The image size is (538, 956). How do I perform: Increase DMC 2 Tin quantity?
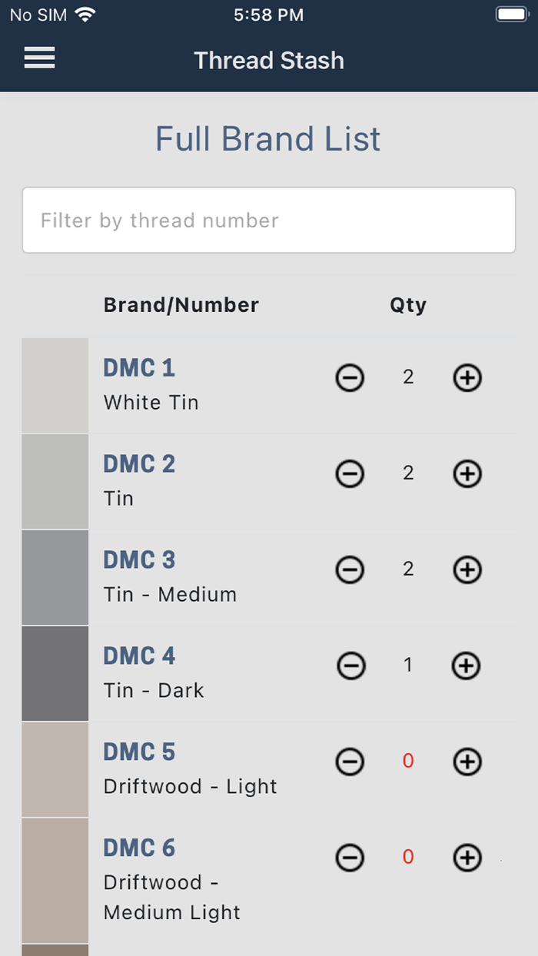[x=467, y=474]
